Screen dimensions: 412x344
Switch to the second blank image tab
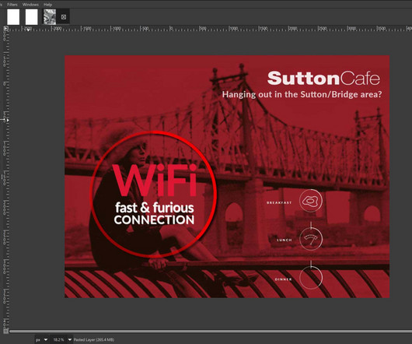(32, 17)
